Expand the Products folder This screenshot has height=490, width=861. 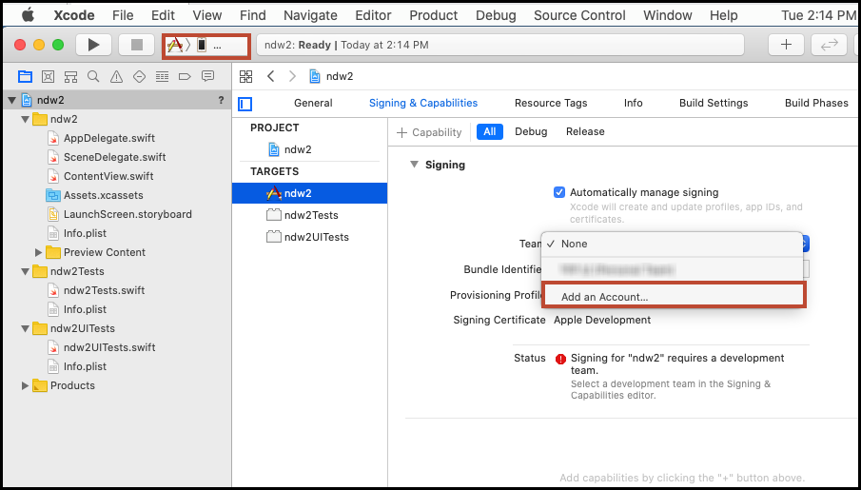pyautogui.click(x=25, y=385)
